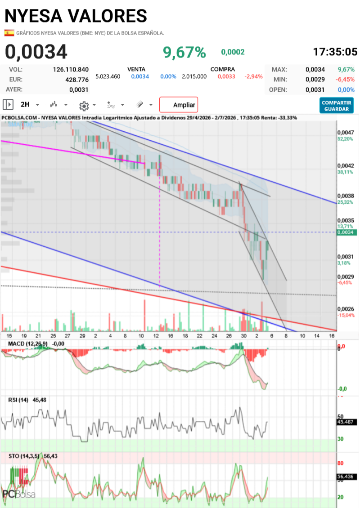This screenshot has height=508, width=360.
Task: Click the MACD (12,26,9) indicator label
Action: 27,344
